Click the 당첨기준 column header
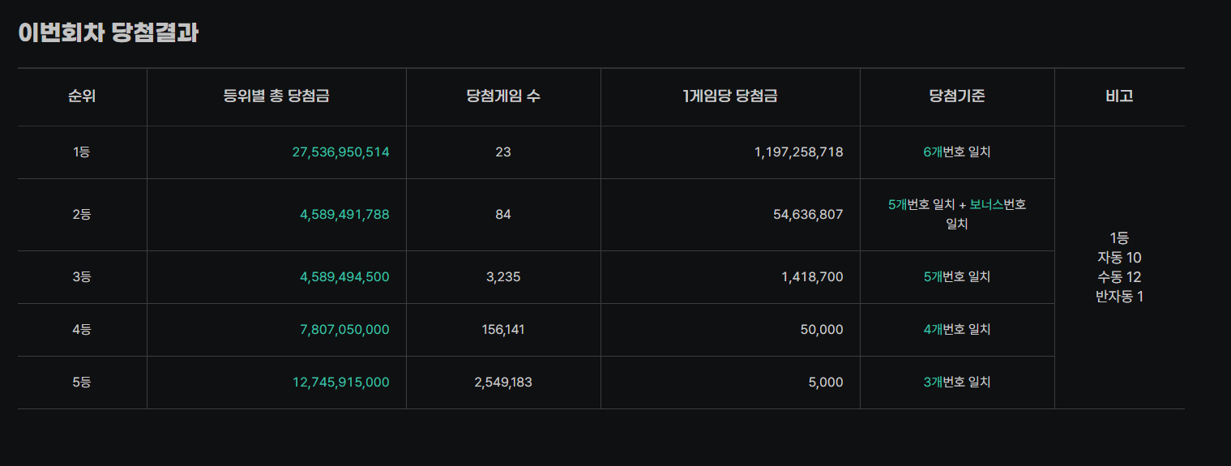 [x=957, y=96]
